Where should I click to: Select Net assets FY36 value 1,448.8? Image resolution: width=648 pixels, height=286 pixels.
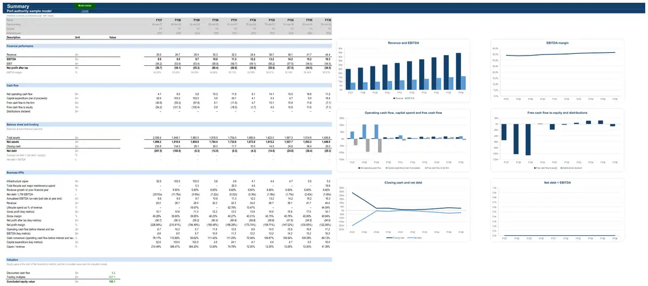tap(327, 142)
